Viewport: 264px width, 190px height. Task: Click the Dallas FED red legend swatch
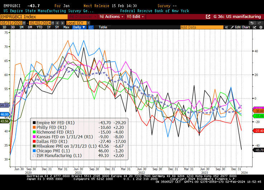point(34,142)
